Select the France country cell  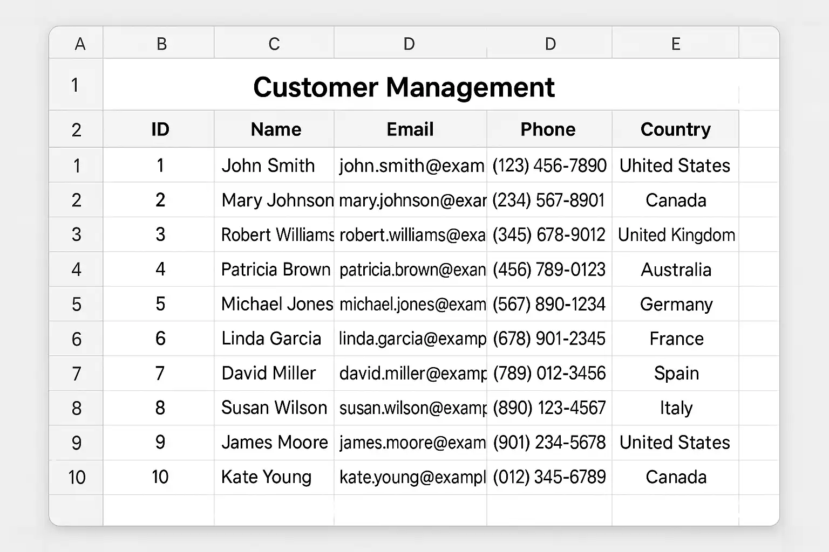(x=676, y=339)
